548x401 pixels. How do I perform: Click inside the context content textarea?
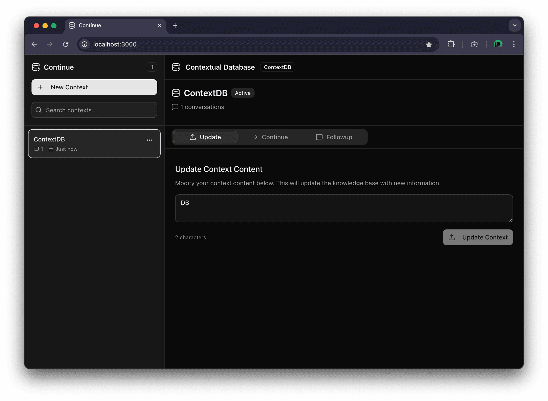point(344,209)
